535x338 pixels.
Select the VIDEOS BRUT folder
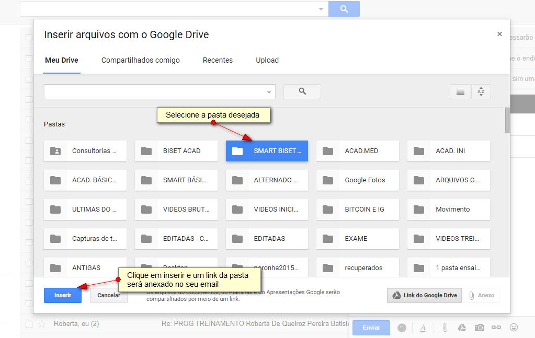pos(176,209)
